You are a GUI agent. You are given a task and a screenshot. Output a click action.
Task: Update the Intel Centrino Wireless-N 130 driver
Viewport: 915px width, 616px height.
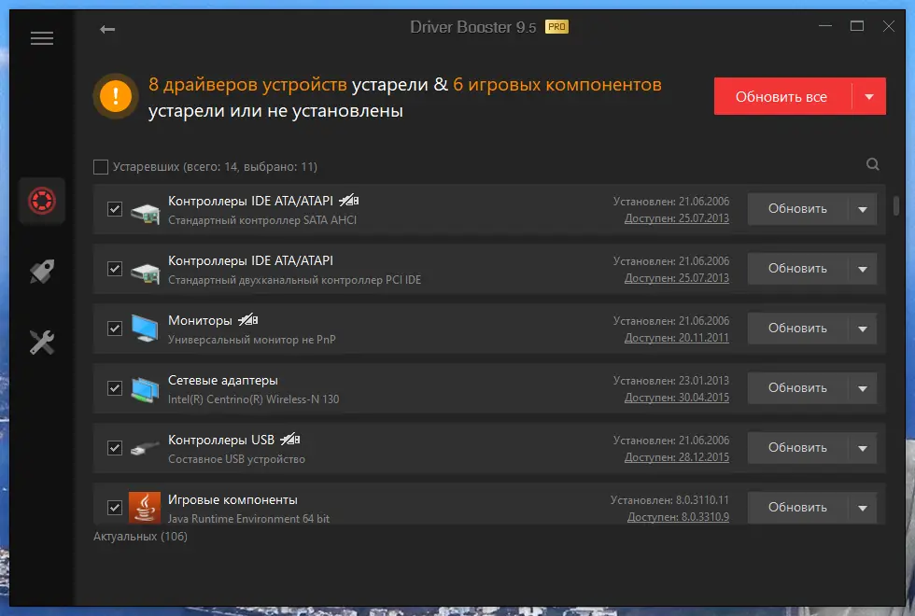(797, 388)
